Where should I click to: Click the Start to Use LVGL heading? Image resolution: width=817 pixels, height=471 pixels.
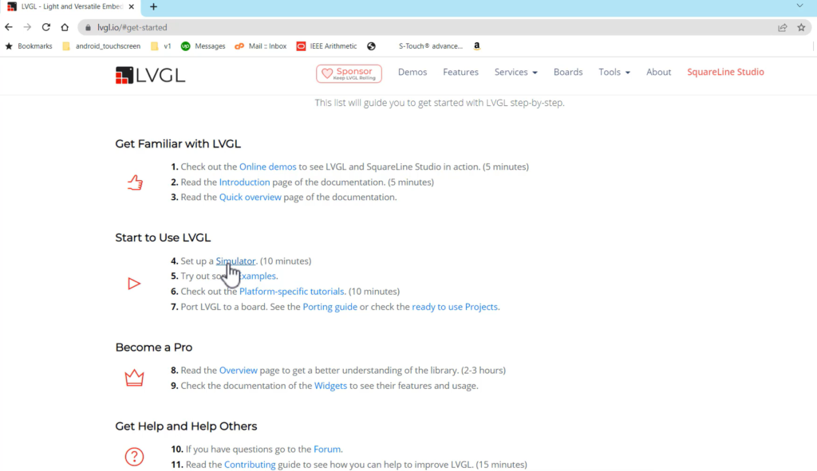pyautogui.click(x=163, y=237)
